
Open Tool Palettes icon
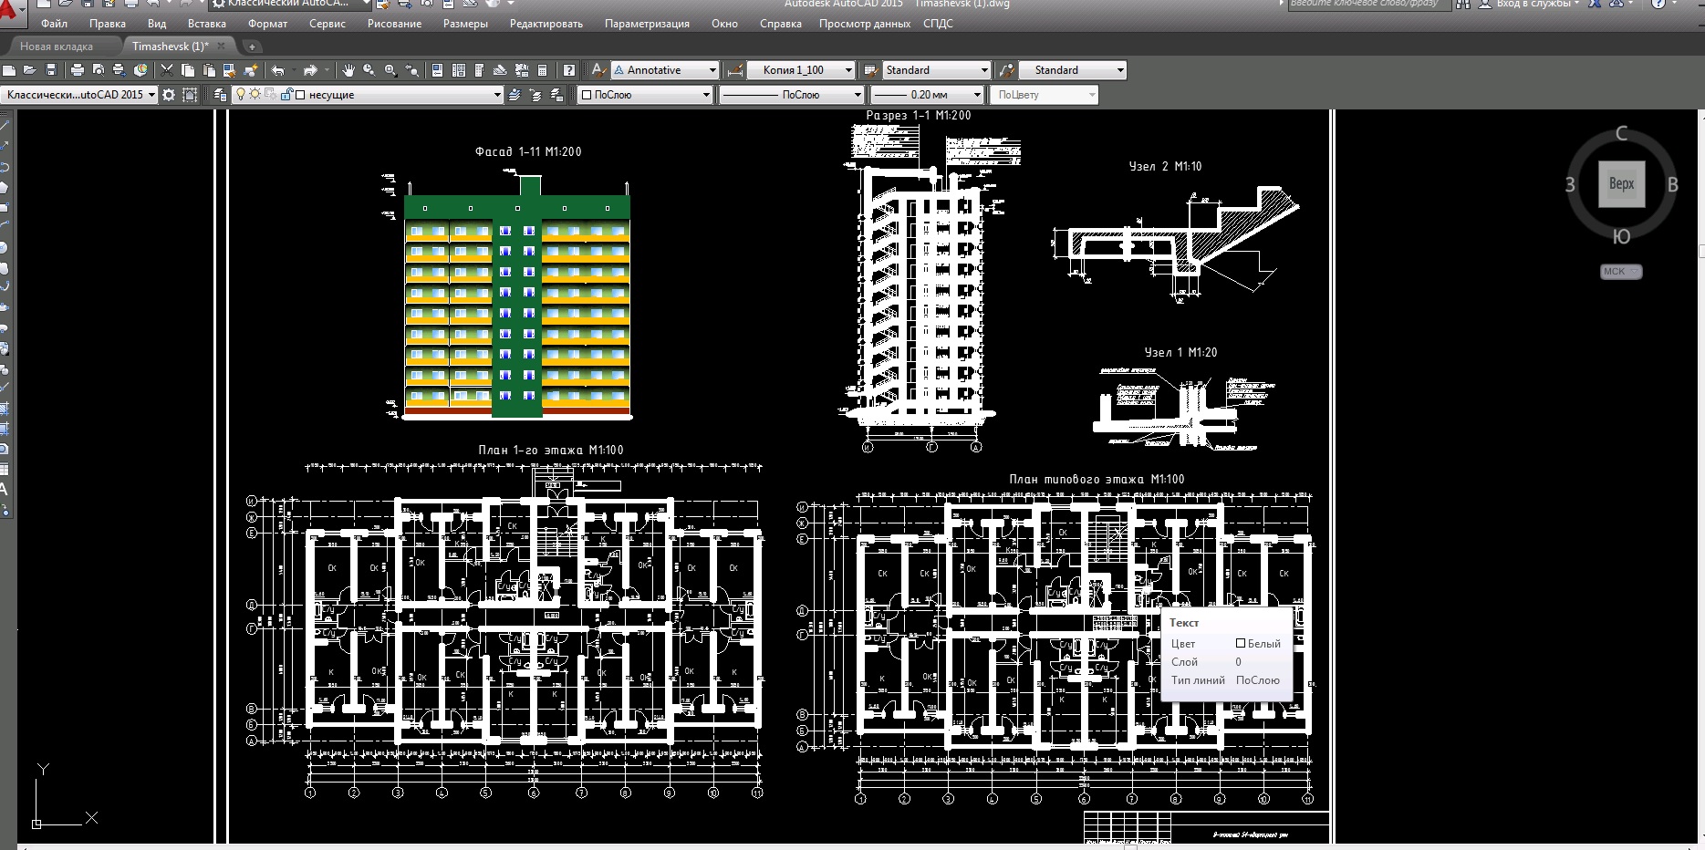point(479,69)
